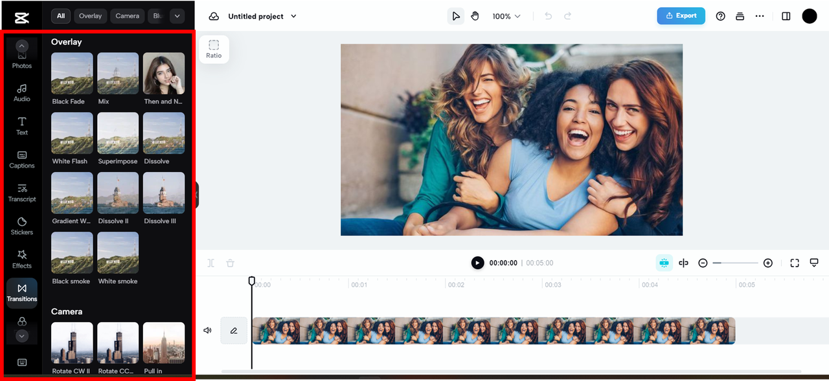Fit timeline to window icon

coord(795,263)
